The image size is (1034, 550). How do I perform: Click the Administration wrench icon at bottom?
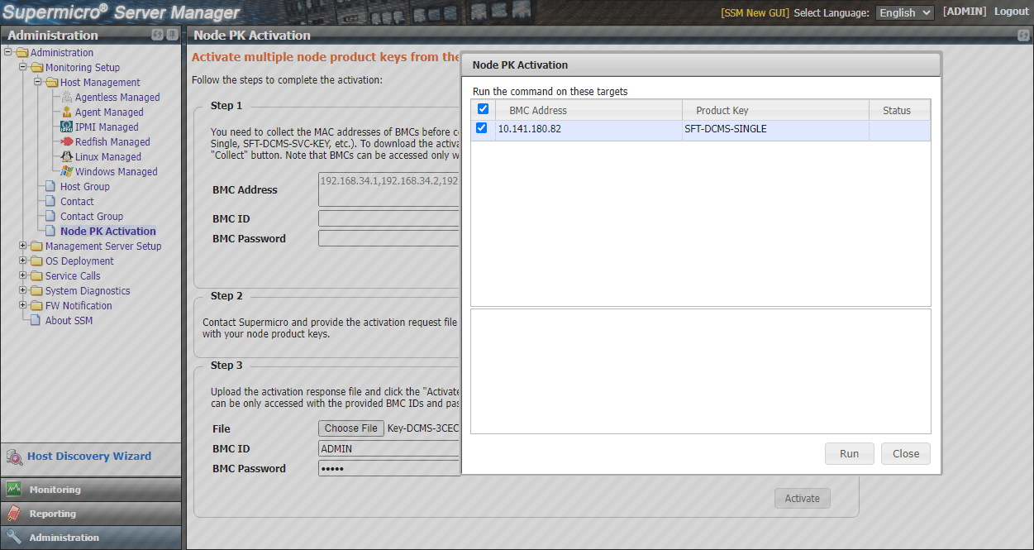point(14,537)
